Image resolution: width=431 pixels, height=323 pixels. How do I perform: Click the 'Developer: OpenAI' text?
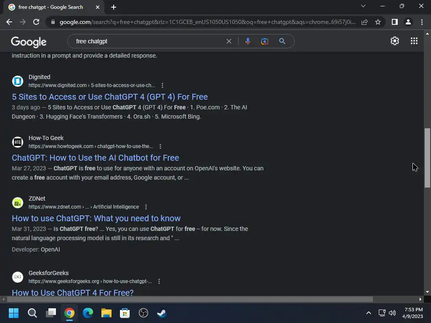pos(36,249)
